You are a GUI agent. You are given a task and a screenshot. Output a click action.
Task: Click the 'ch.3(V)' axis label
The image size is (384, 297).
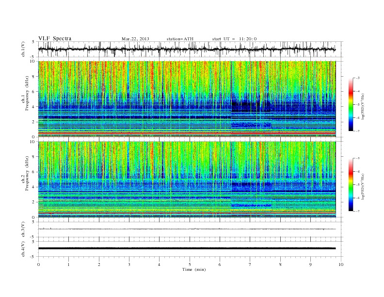[23, 230]
